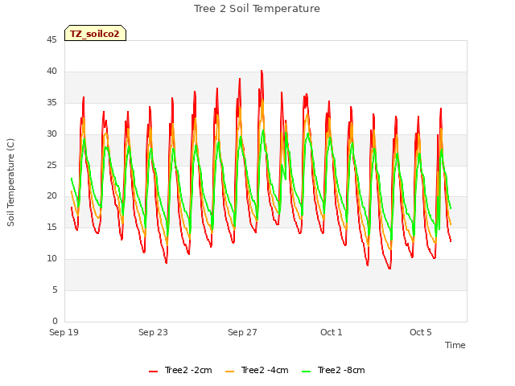This screenshot has width=515, height=386.
Task: Click the highest red peak near 40 degrees
Action: [x=262, y=71]
